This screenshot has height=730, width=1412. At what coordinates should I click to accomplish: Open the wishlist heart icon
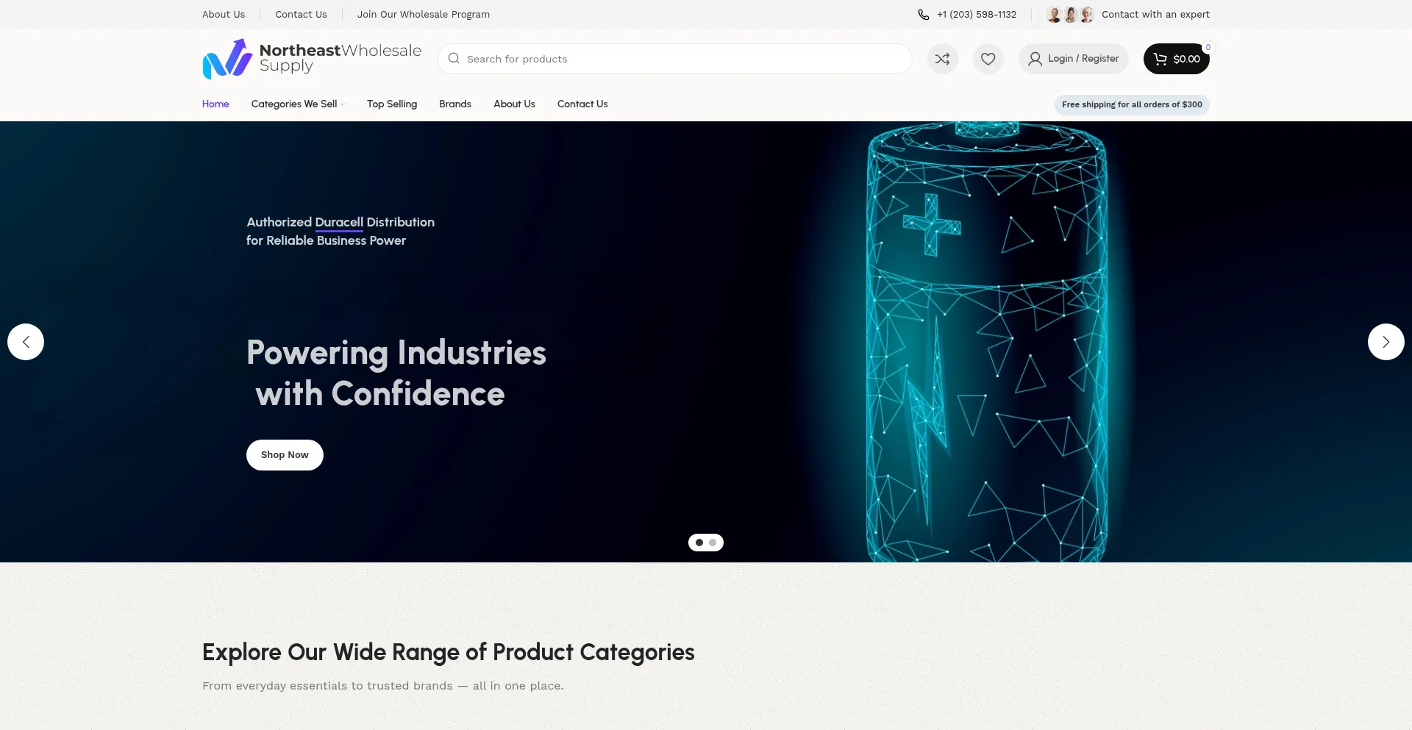point(988,59)
